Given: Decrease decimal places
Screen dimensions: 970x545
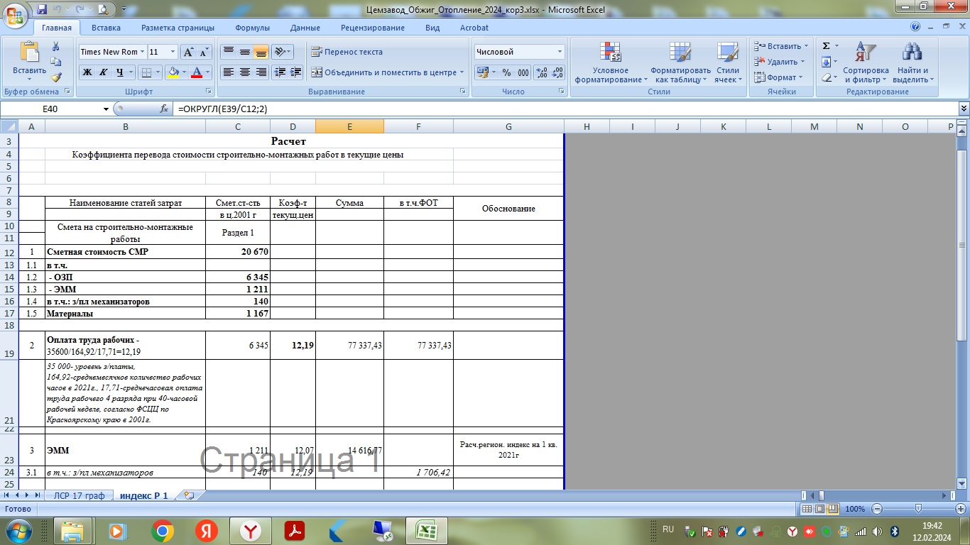Looking at the screenshot, I should [x=557, y=72].
